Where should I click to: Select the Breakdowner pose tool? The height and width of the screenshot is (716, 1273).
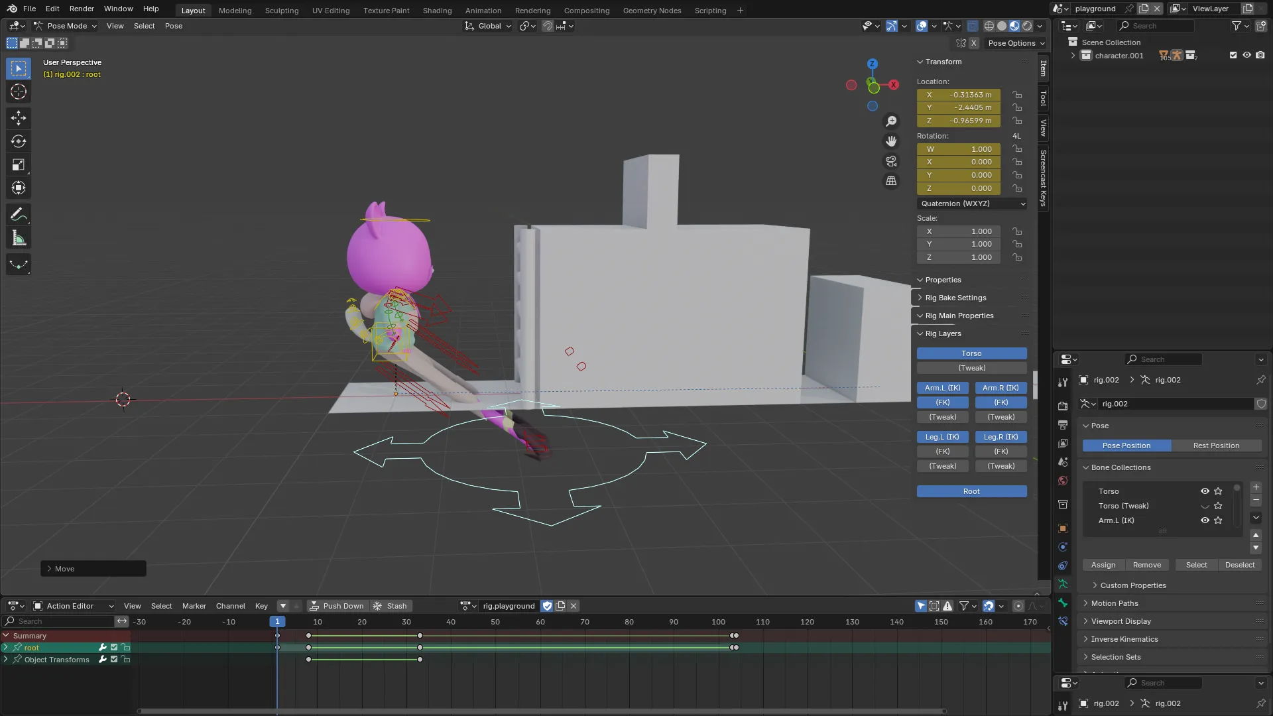(x=19, y=265)
